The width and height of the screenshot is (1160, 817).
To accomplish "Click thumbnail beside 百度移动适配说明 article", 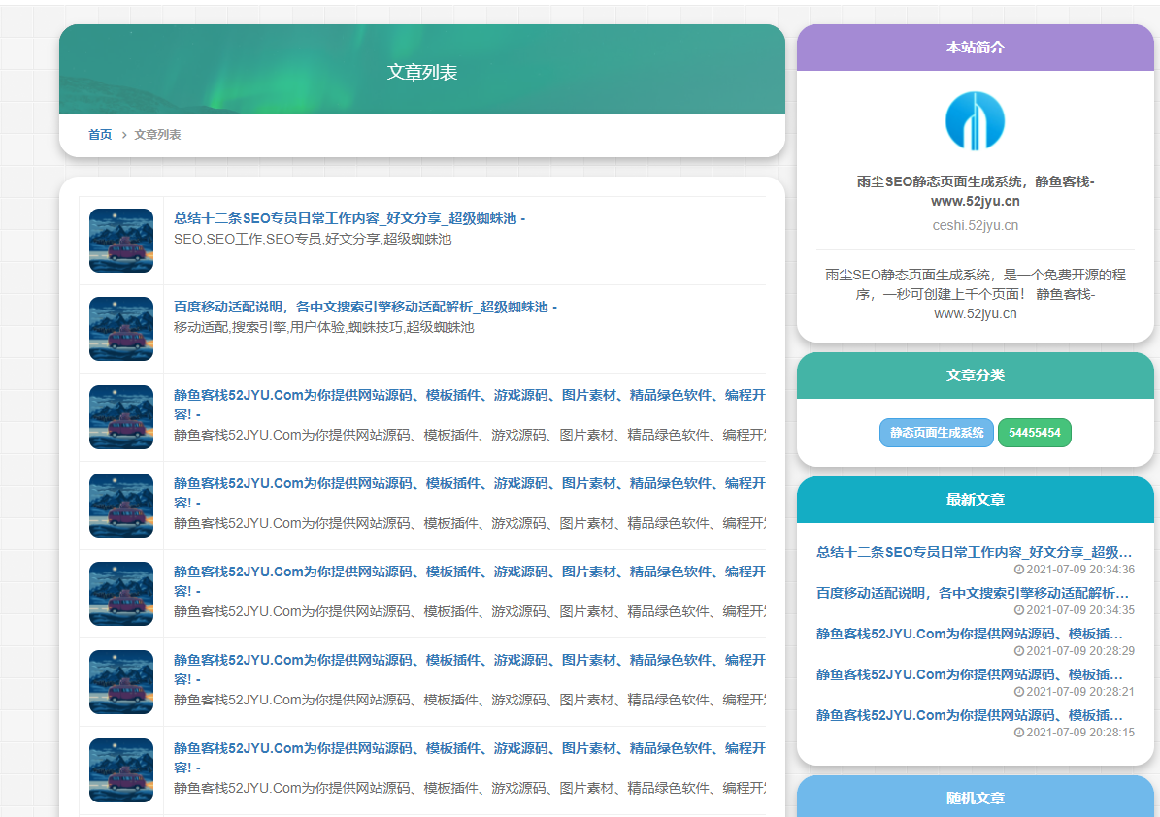I will click(121, 329).
